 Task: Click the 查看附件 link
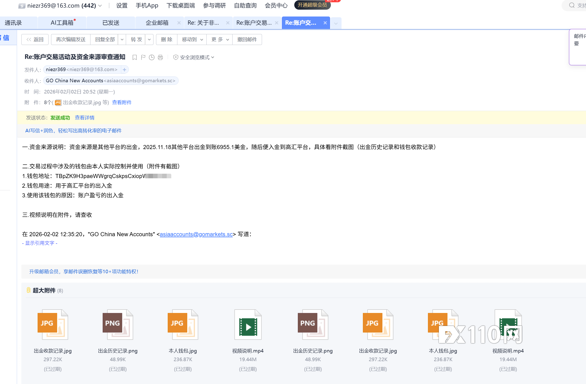click(122, 102)
